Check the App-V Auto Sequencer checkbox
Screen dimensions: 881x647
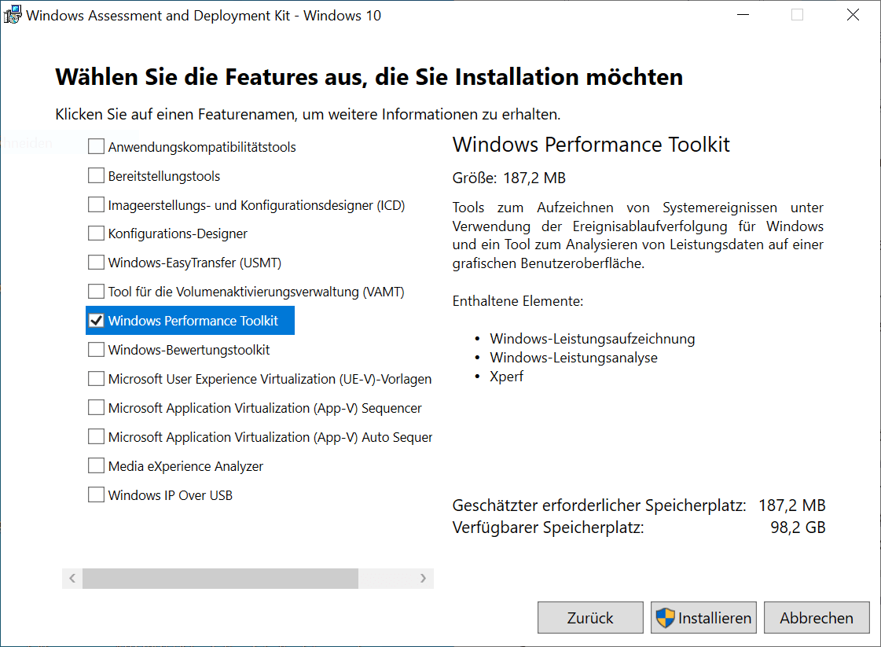point(96,437)
